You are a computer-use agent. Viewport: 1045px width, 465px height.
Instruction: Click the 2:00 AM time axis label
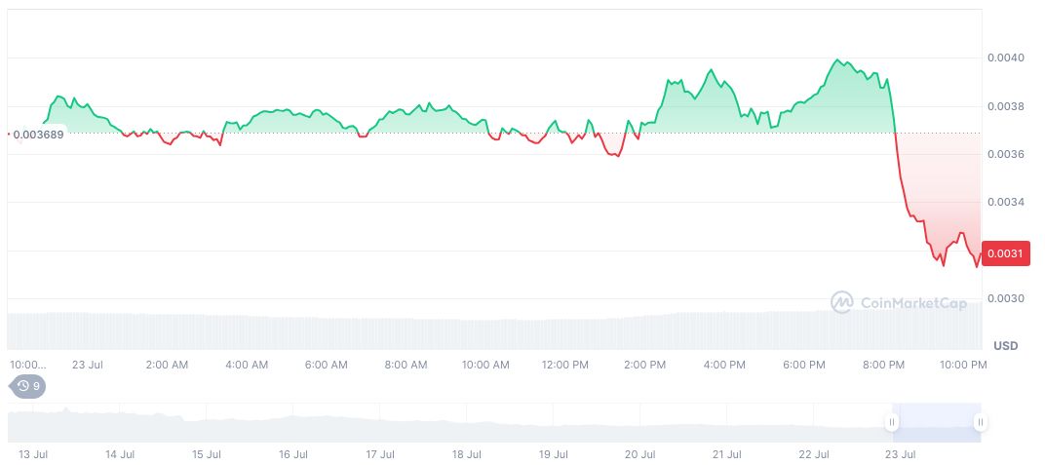(167, 365)
